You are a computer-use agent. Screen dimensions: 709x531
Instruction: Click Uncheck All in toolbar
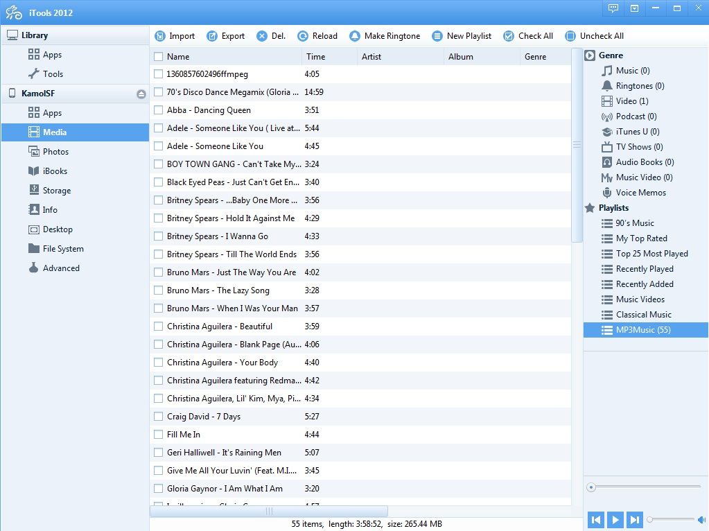coord(595,36)
